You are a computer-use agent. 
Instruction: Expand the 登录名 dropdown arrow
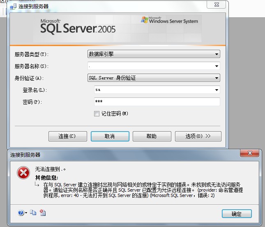coord(217,90)
